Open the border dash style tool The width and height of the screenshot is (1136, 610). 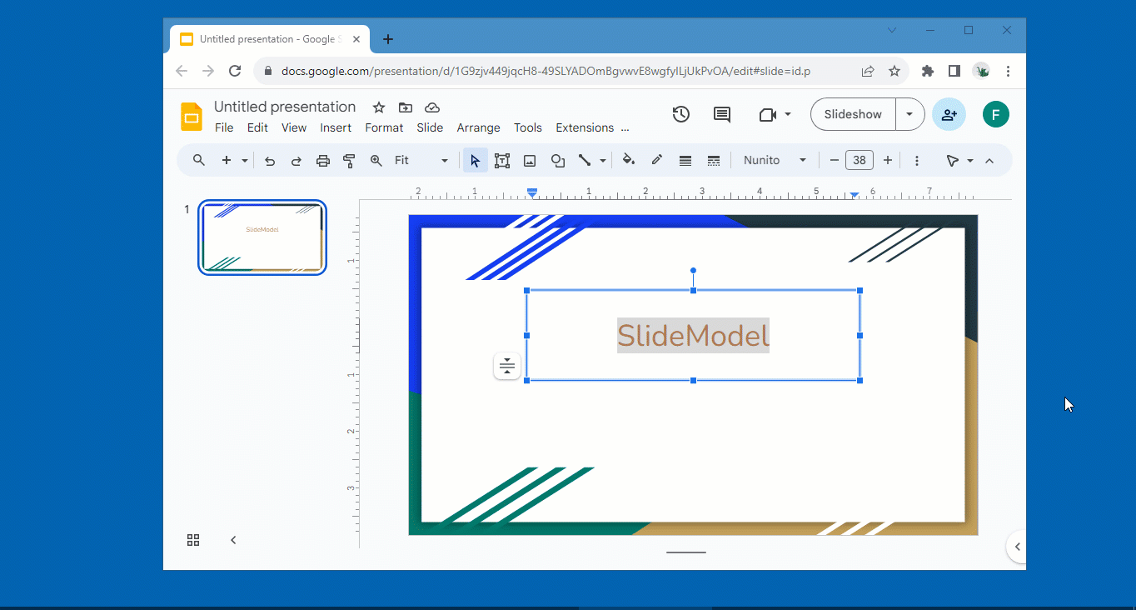714,160
